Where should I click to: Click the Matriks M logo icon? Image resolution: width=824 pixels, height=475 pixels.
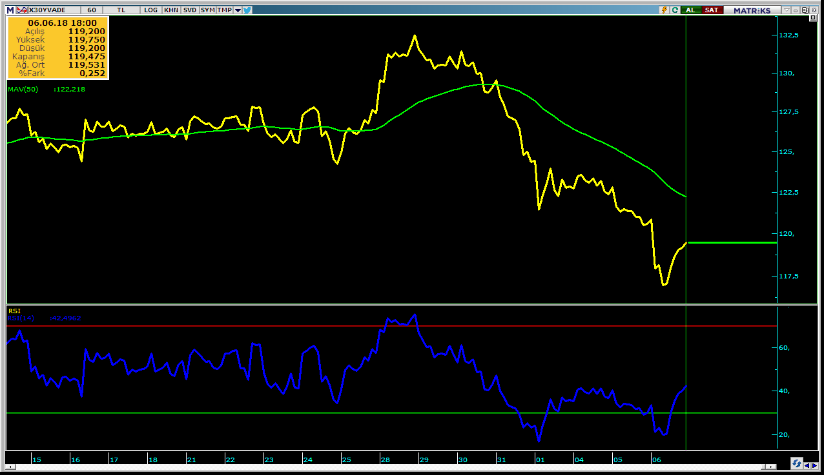(x=10, y=10)
